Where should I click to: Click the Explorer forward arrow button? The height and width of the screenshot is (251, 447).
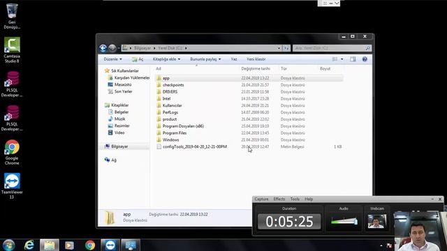pyautogui.click(x=112, y=48)
